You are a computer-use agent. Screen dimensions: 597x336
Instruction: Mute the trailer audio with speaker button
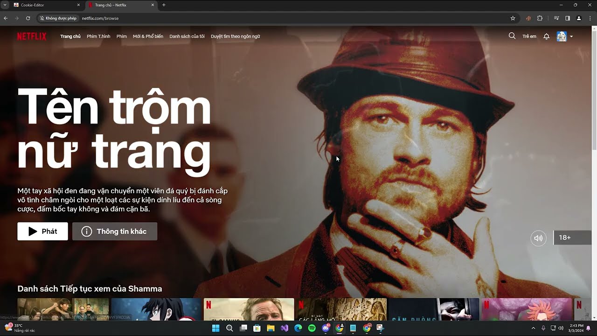538,238
